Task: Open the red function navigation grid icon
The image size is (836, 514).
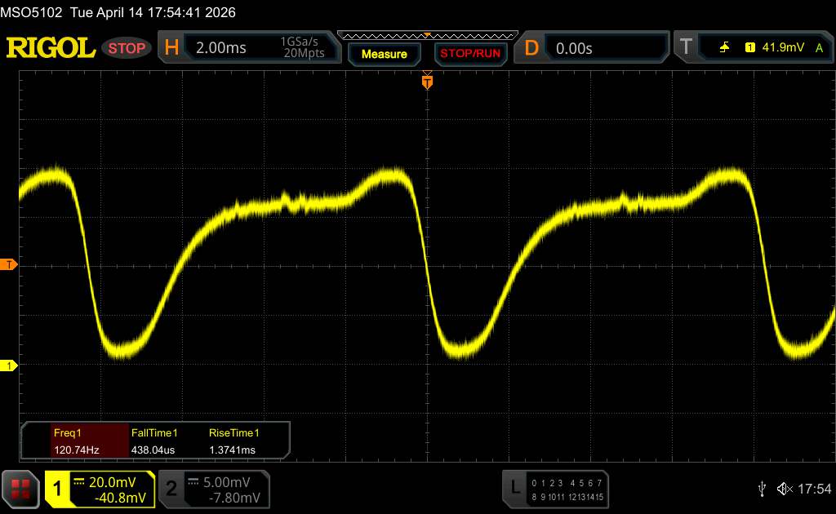Action: coord(21,488)
